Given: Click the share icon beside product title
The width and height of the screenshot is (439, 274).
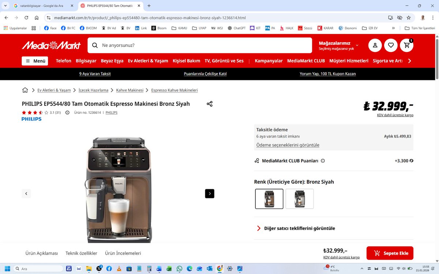Looking at the screenshot, I should (x=210, y=104).
